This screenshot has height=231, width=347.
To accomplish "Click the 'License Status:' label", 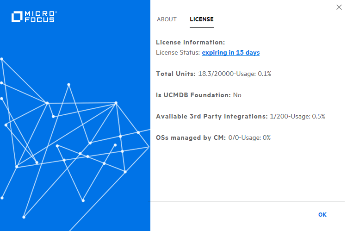I will (178, 52).
